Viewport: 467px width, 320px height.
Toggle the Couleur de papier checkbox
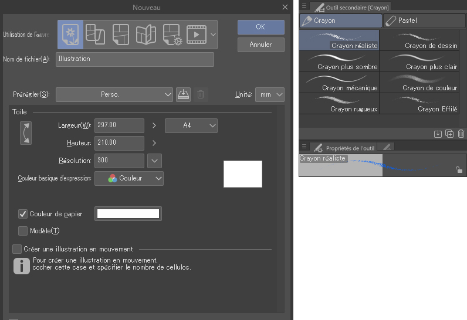pyautogui.click(x=23, y=214)
